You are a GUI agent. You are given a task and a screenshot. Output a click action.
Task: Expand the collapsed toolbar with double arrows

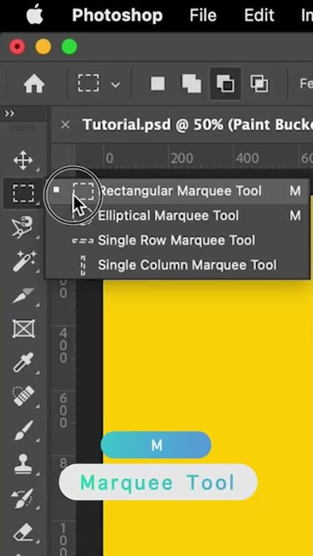(x=9, y=114)
